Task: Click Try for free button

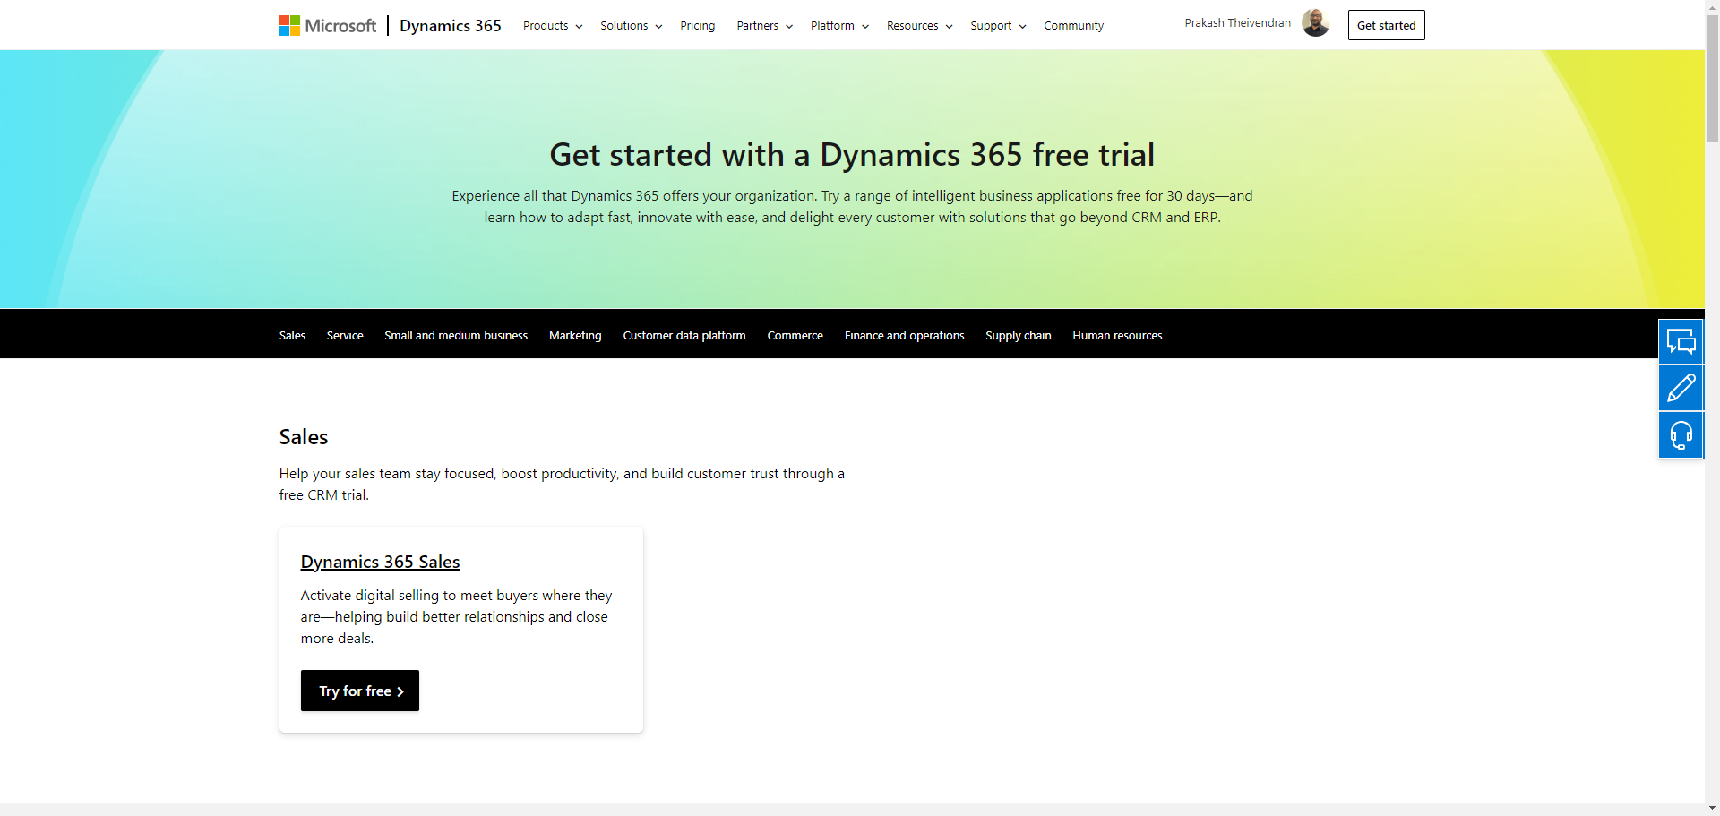Action: click(x=360, y=691)
